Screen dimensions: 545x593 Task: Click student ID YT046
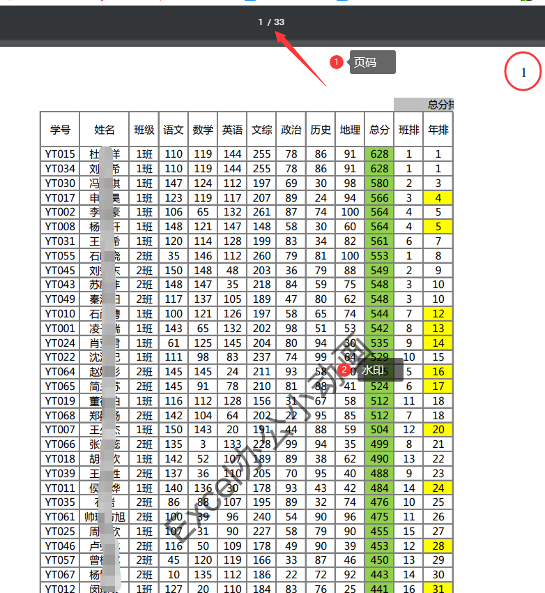tap(60, 546)
